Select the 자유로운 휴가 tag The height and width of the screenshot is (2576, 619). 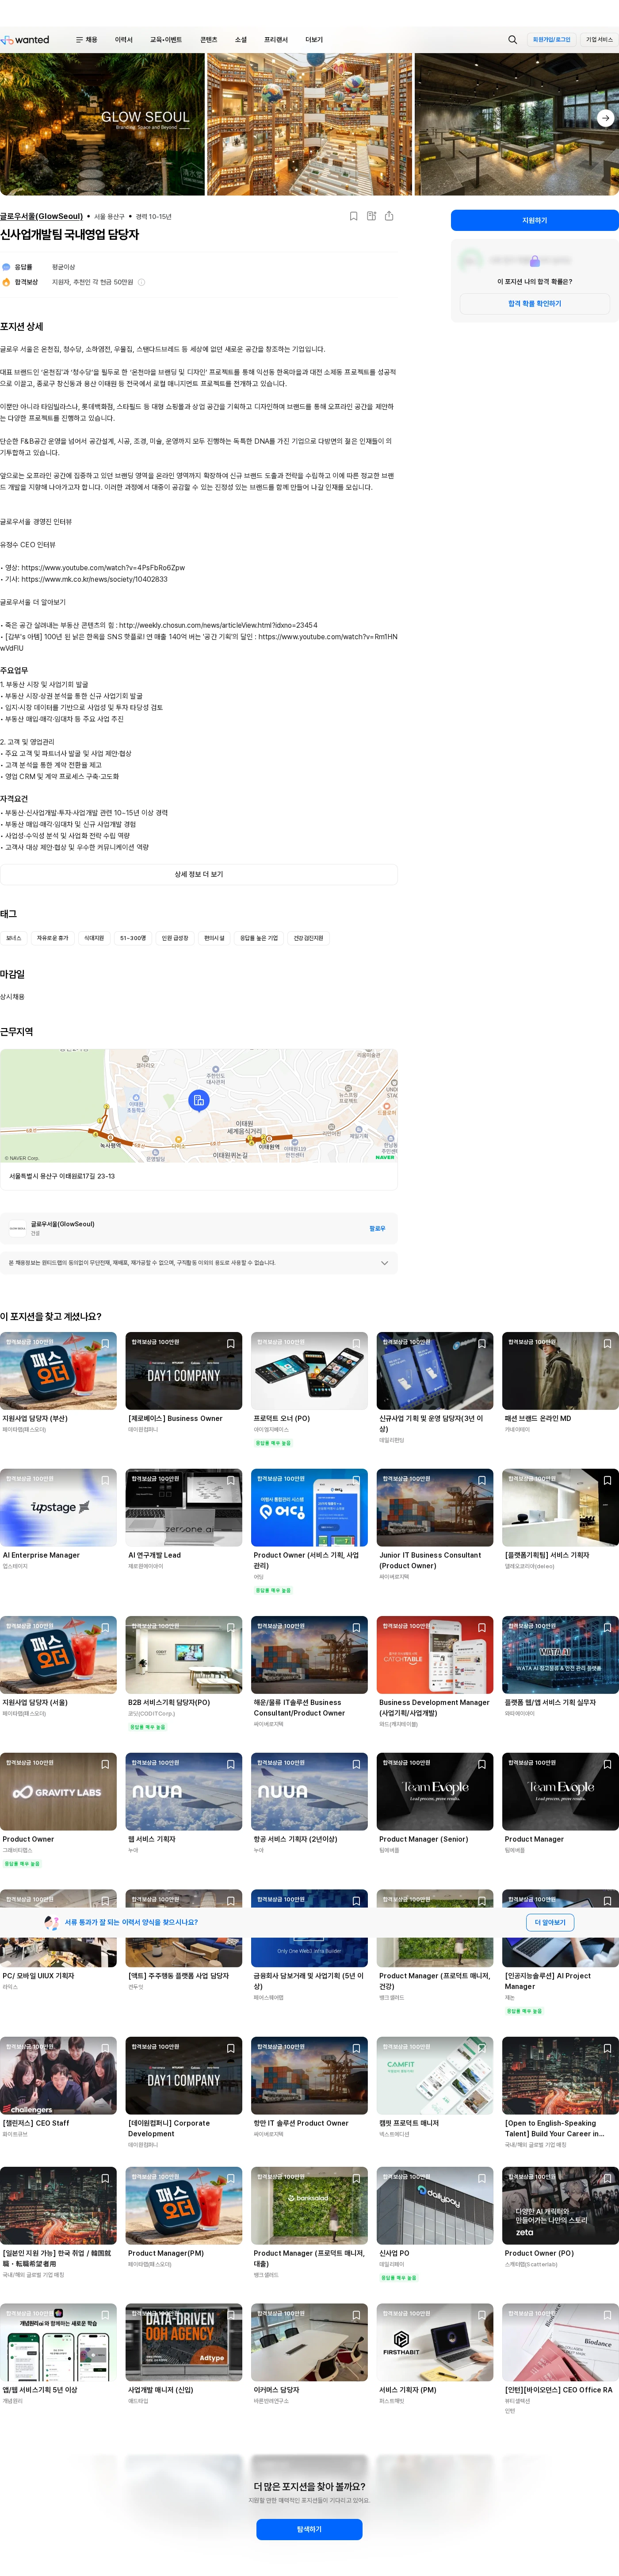[53, 938]
